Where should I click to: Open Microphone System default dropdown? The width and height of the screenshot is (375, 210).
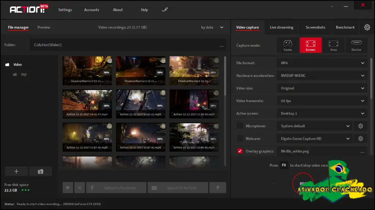tap(315, 126)
